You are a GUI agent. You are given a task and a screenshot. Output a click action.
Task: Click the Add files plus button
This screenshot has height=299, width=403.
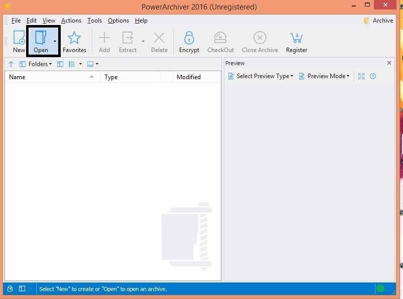coord(104,42)
